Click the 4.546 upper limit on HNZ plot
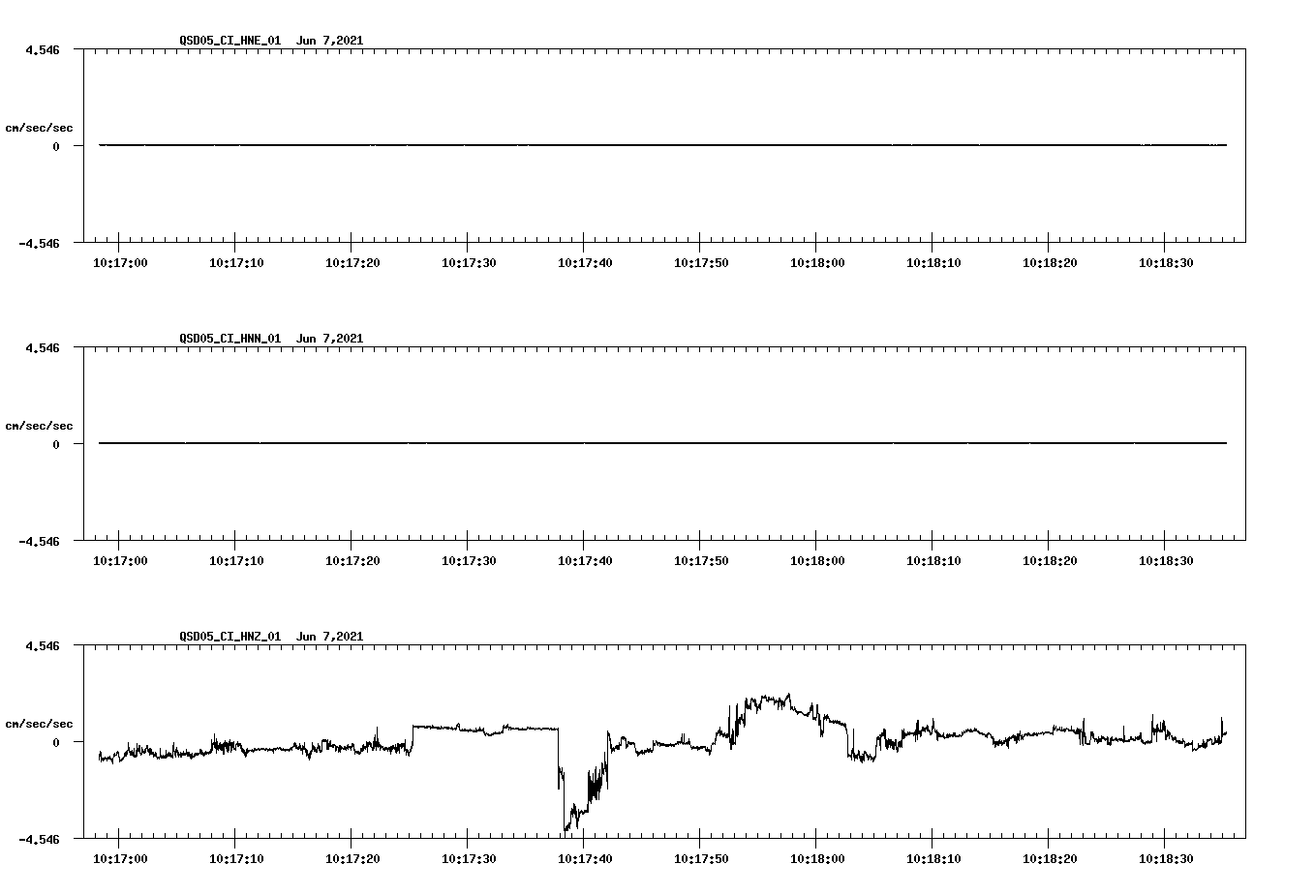Viewport: 1315px width, 894px height. (43, 645)
